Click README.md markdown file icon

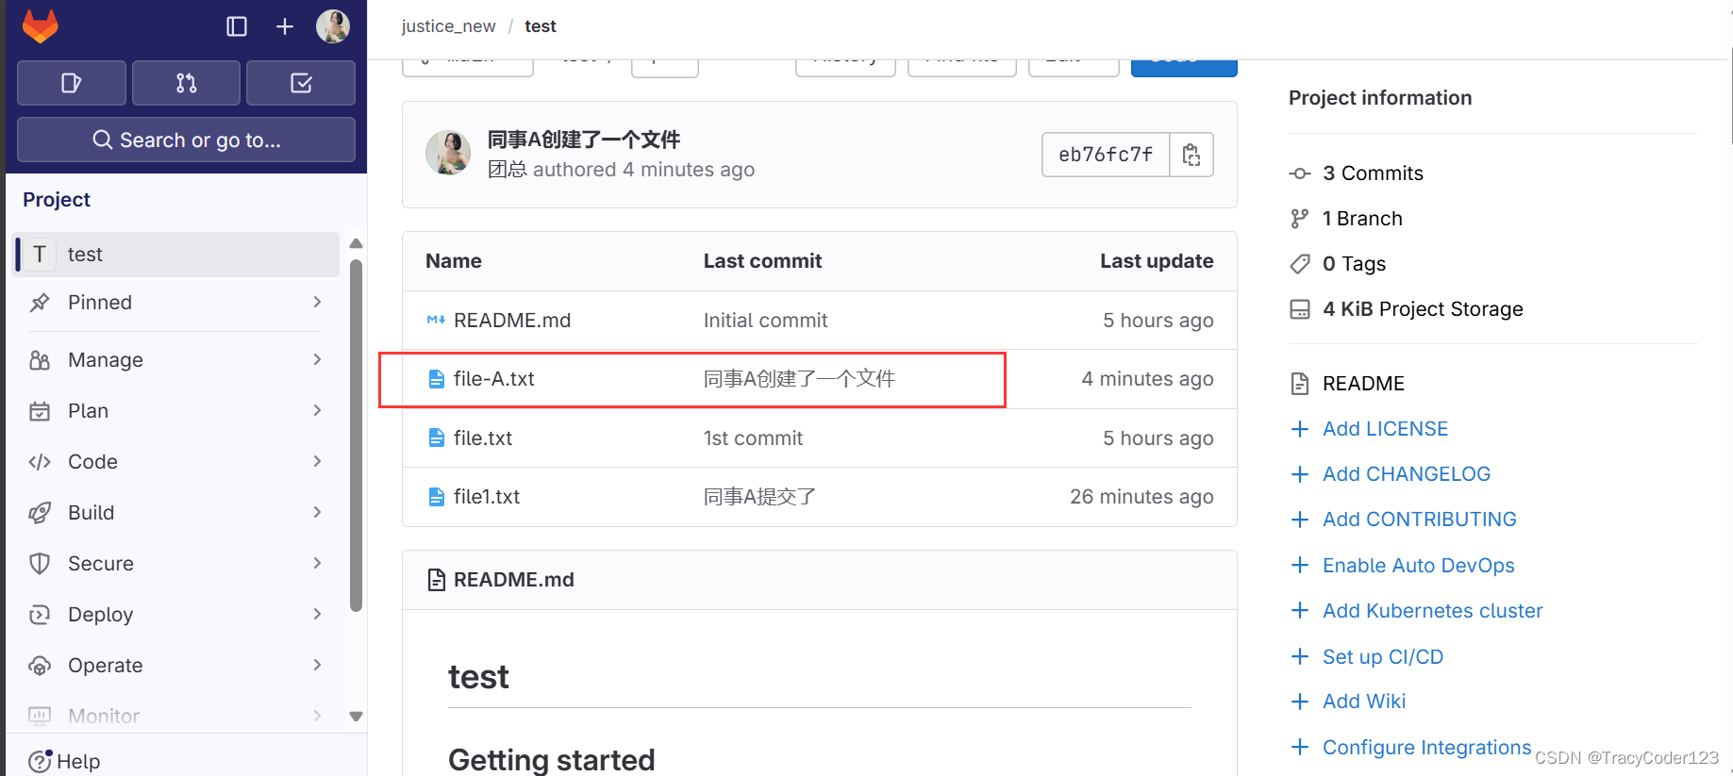tap(436, 321)
